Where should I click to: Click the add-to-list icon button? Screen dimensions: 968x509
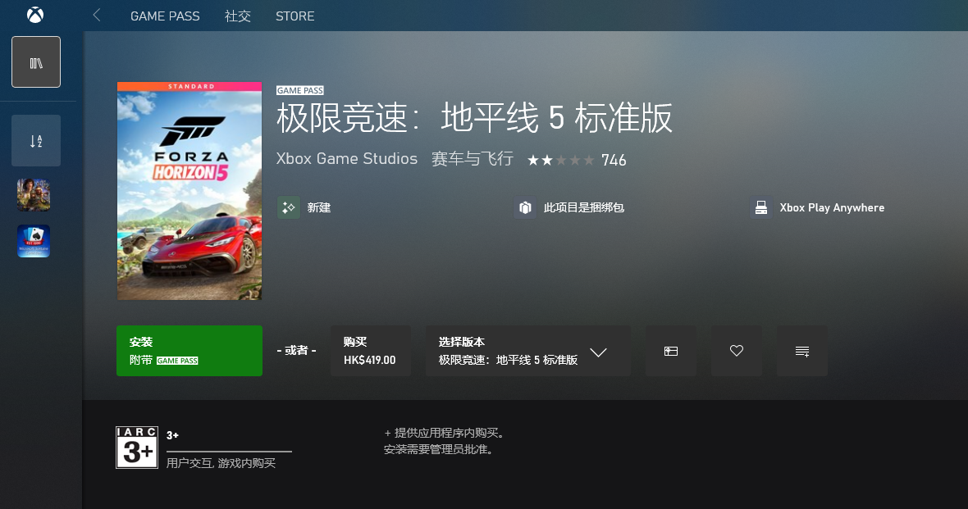pyautogui.click(x=802, y=351)
